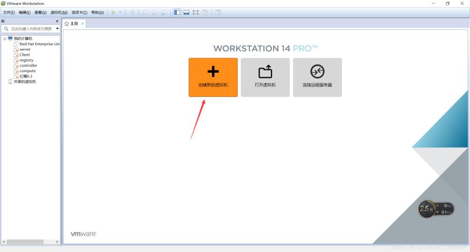
Task: Click the snapshot manager toolbar icon
Action: pyautogui.click(x=164, y=12)
